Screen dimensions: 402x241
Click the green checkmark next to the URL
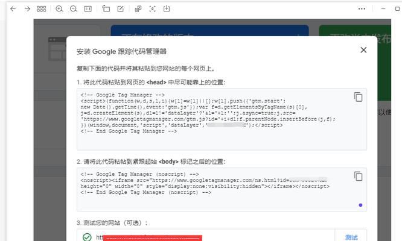(x=87, y=237)
